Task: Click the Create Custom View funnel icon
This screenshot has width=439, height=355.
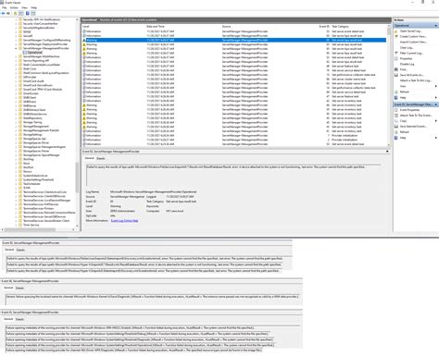Action: tap(396, 36)
